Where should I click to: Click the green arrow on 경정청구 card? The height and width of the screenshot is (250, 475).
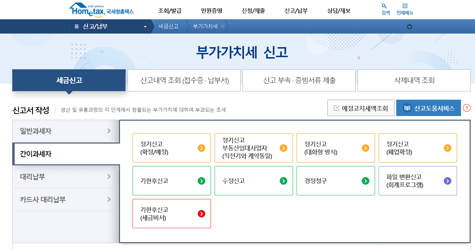[365, 181]
